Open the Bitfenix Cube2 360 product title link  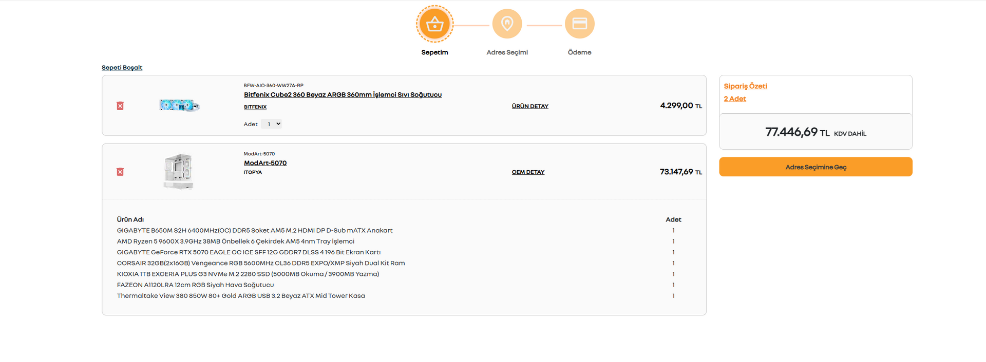click(x=343, y=95)
